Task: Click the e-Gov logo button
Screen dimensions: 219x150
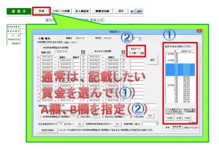Action: [x=136, y=11]
